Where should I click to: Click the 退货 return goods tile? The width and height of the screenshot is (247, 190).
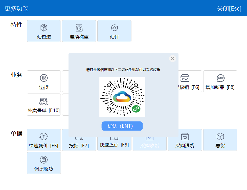click(x=44, y=81)
